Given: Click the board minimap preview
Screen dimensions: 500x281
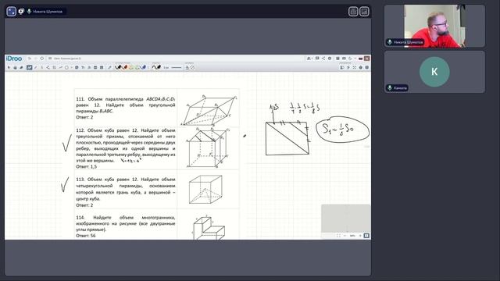Looking at the screenshot, I should point(345,219).
